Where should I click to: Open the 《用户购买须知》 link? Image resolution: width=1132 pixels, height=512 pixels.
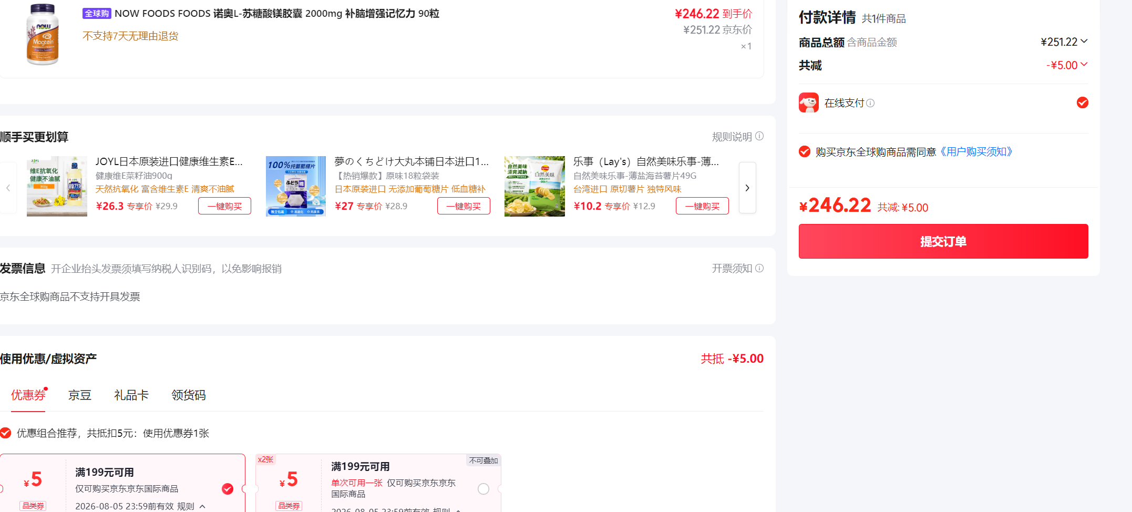975,151
